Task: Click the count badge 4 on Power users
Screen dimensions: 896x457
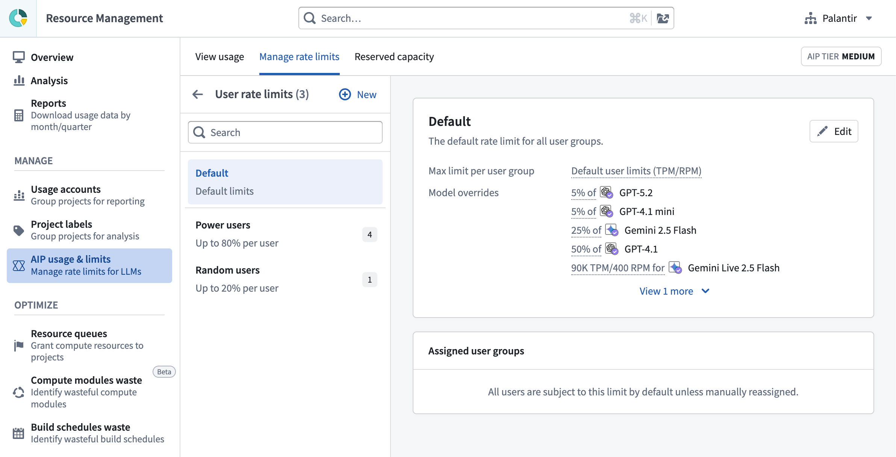Action: click(369, 235)
